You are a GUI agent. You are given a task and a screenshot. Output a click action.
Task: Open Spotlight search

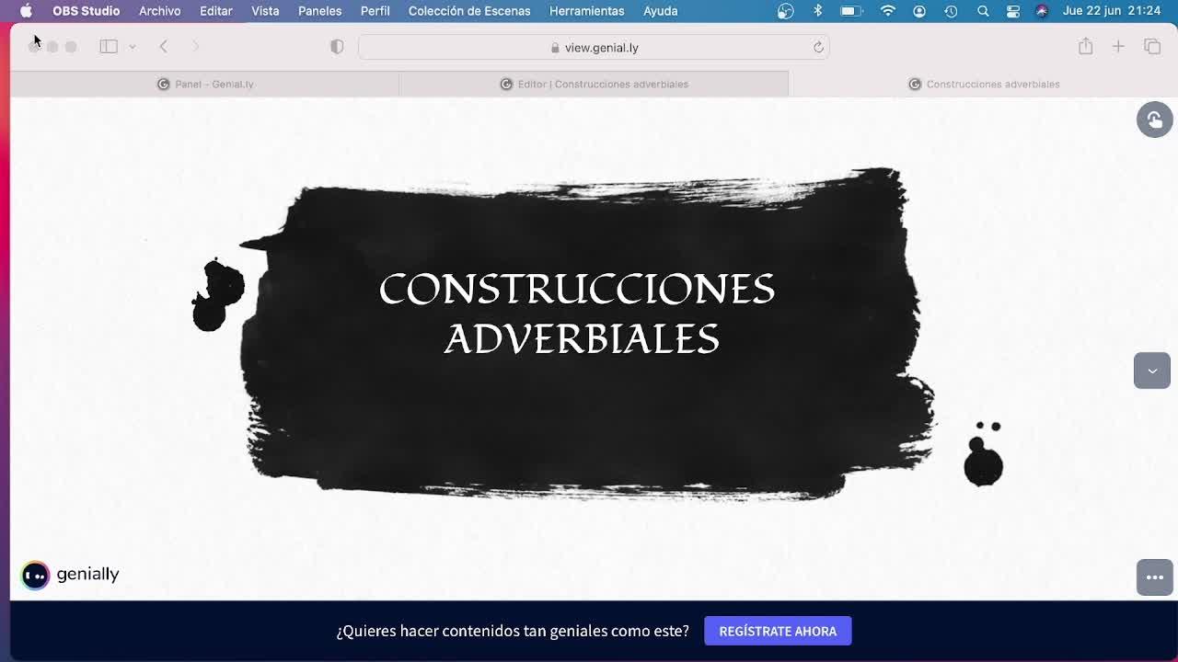(x=983, y=11)
